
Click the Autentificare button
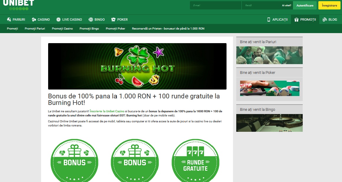[305, 5]
